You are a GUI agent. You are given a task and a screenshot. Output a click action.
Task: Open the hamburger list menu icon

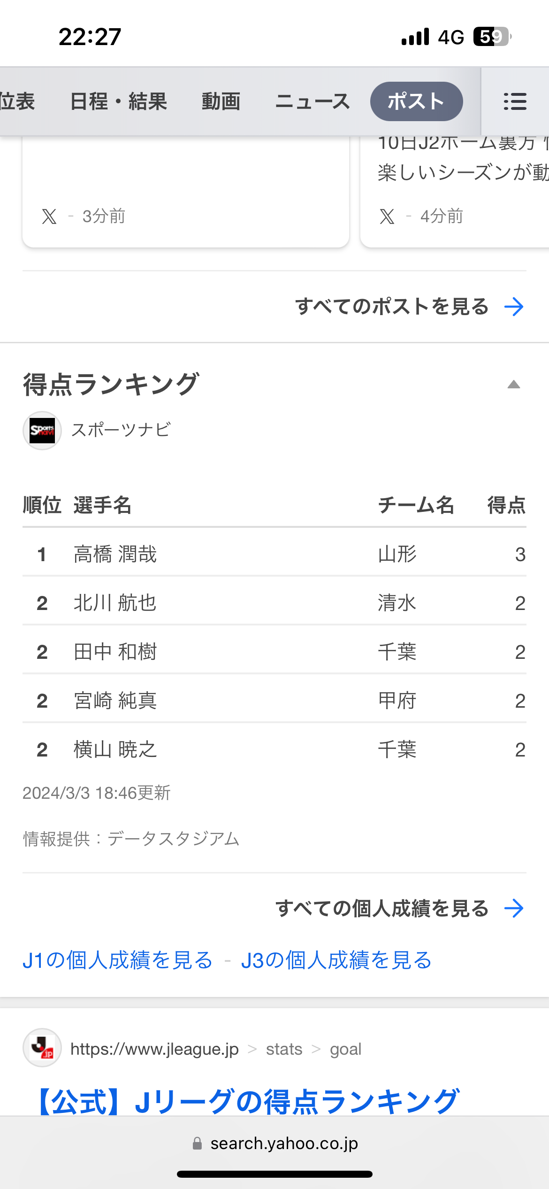(x=515, y=101)
